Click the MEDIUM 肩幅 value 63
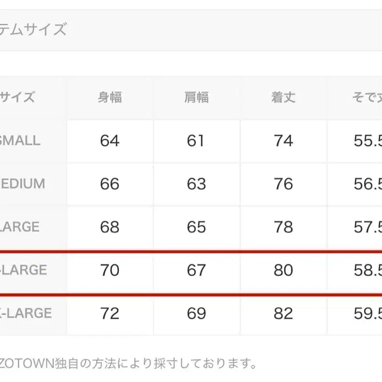This screenshot has height=382, width=382. pyautogui.click(x=196, y=184)
